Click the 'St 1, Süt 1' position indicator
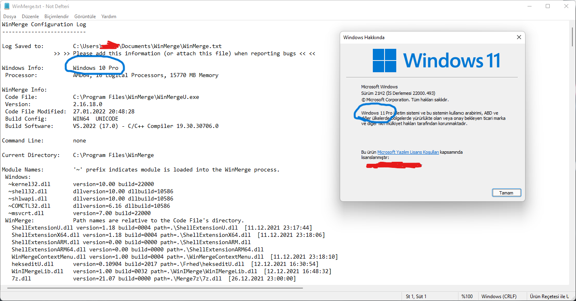 tap(416, 296)
